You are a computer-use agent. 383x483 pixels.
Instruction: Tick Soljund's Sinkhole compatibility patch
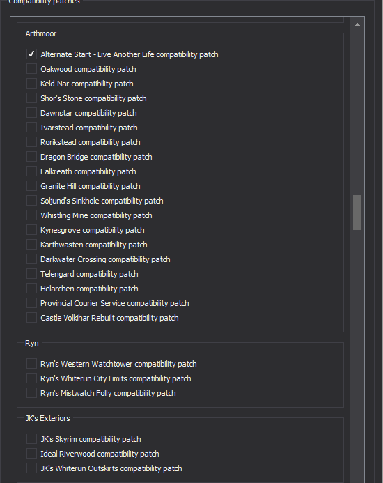coord(31,201)
